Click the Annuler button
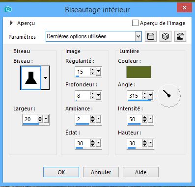 tap(101, 172)
